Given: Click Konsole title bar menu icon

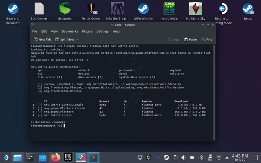Looking at the screenshot, I should (33, 24).
